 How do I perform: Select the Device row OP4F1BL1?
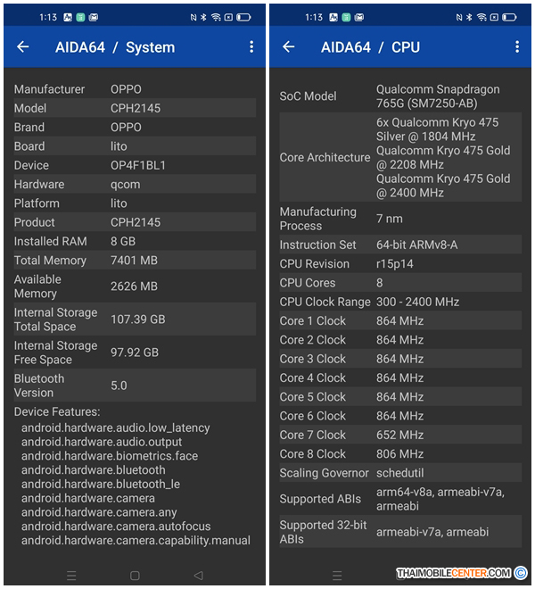point(135,165)
